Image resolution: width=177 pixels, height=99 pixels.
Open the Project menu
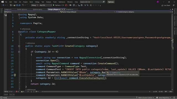25,2
